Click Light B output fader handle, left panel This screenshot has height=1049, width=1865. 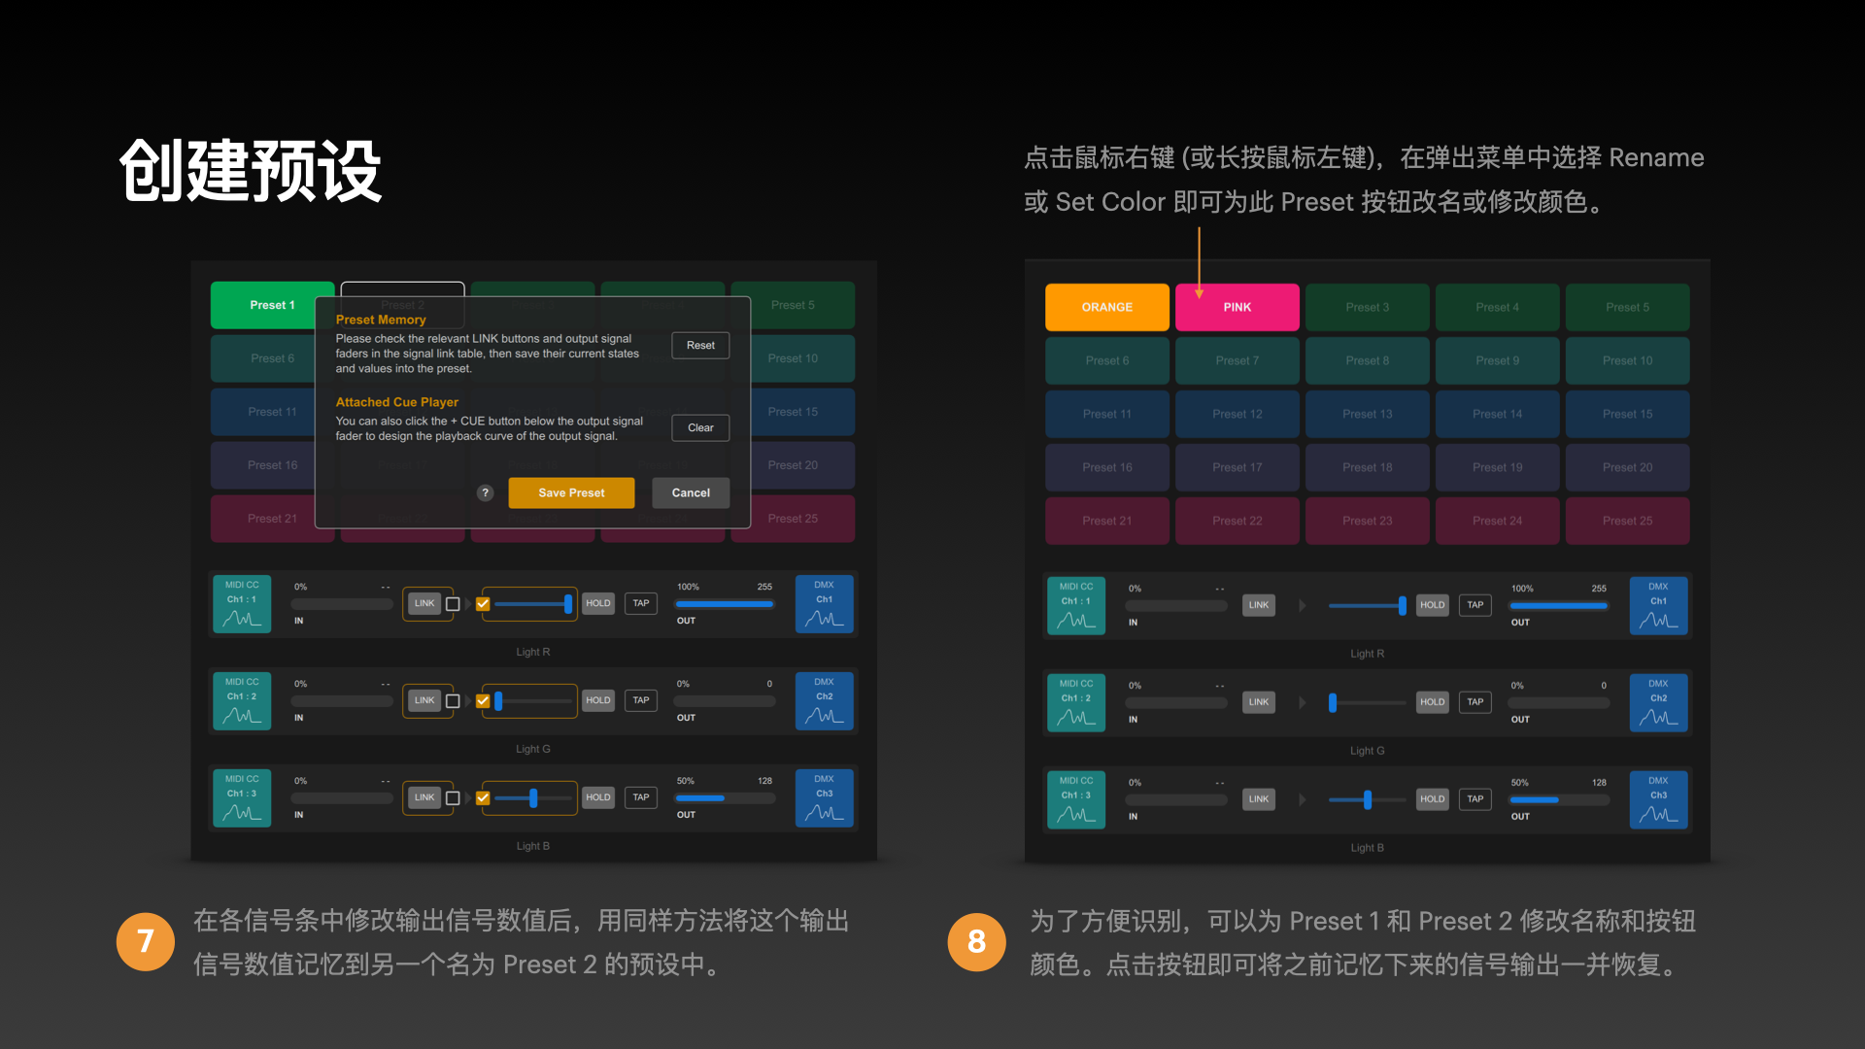tap(533, 798)
